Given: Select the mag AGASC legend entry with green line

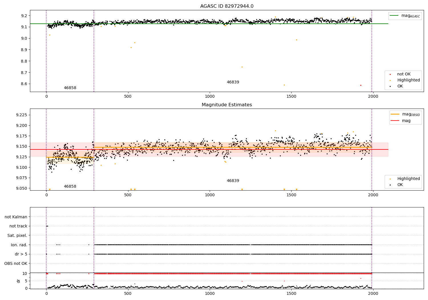Looking at the screenshot, I should pos(405,16).
